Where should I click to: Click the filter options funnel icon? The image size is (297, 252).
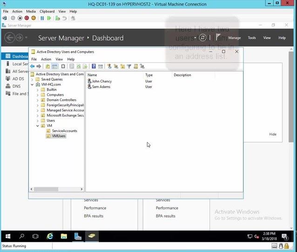129,66
